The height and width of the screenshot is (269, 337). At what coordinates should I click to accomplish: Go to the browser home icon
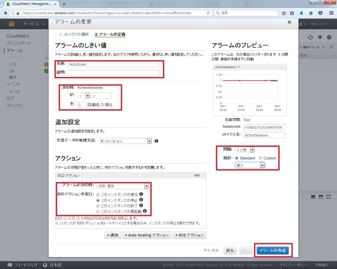click(x=311, y=13)
